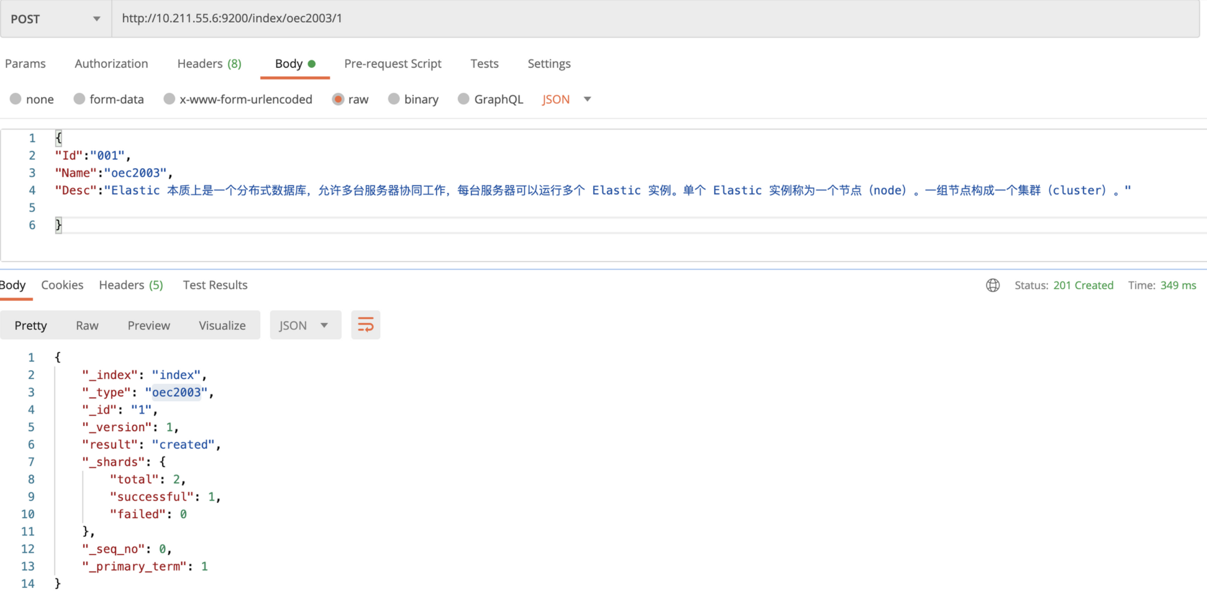The width and height of the screenshot is (1207, 605).
Task: Open the Test Results tab
Action: (x=215, y=285)
